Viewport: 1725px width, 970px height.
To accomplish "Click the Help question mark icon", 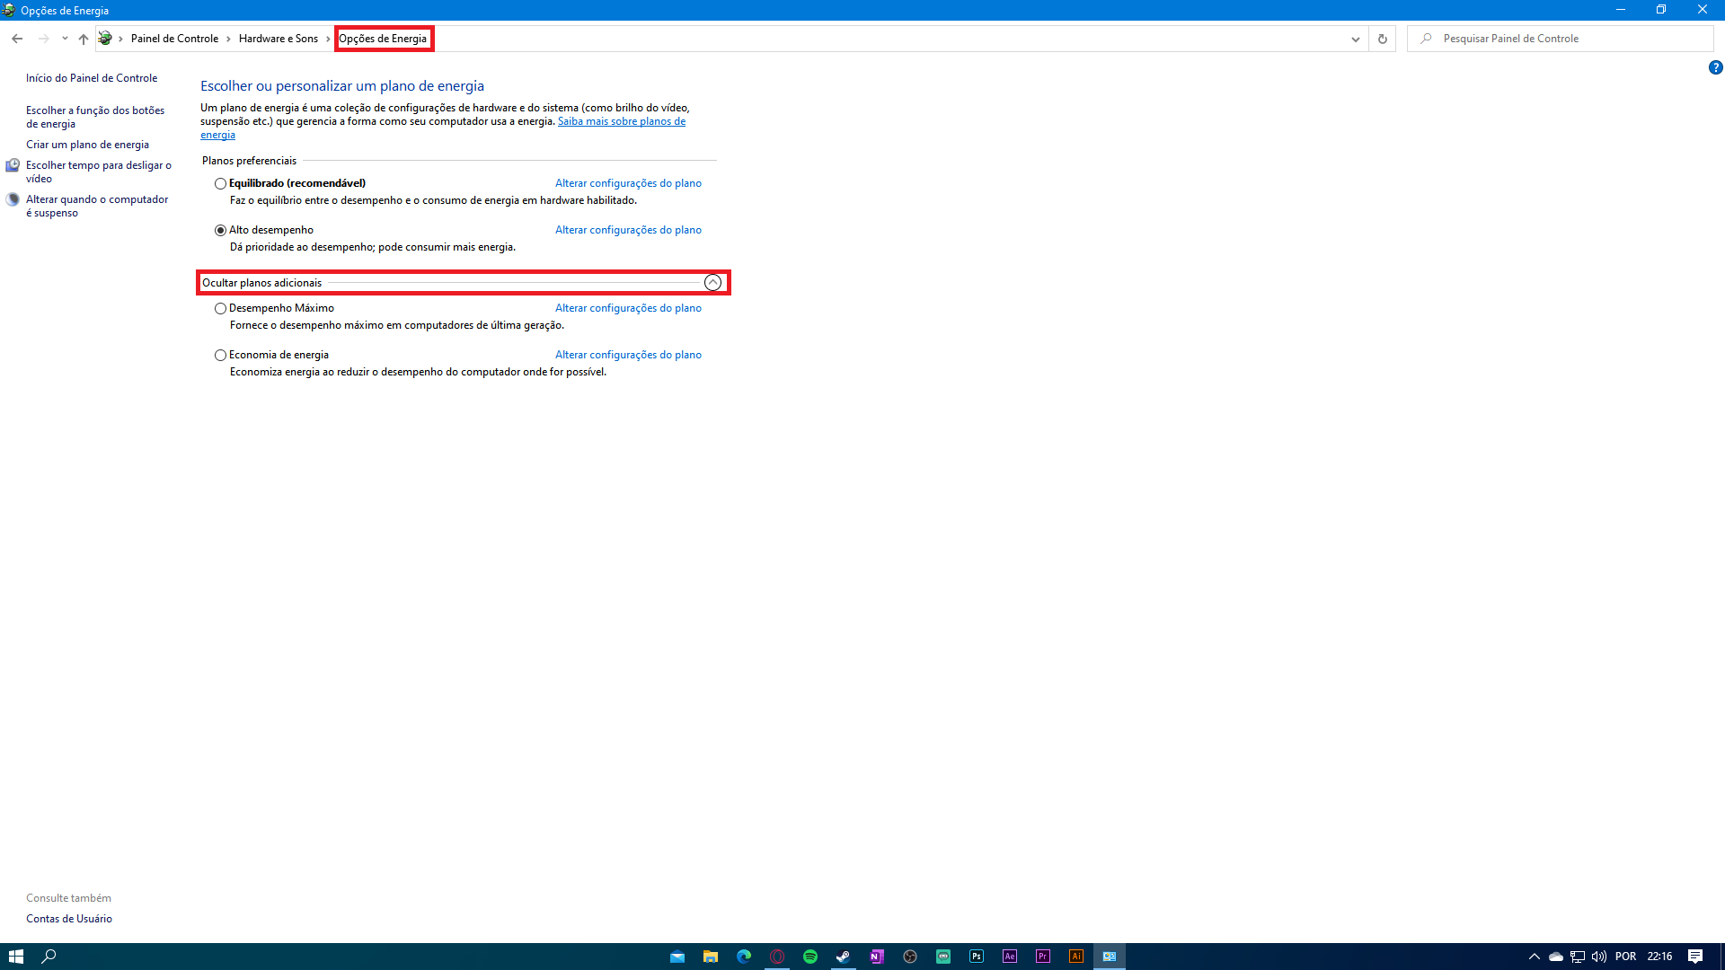I will (x=1715, y=67).
